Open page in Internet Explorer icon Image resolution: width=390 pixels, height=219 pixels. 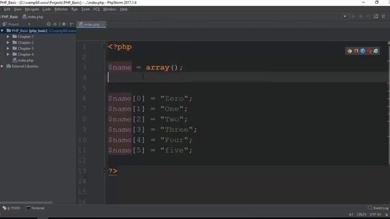tap(375, 51)
